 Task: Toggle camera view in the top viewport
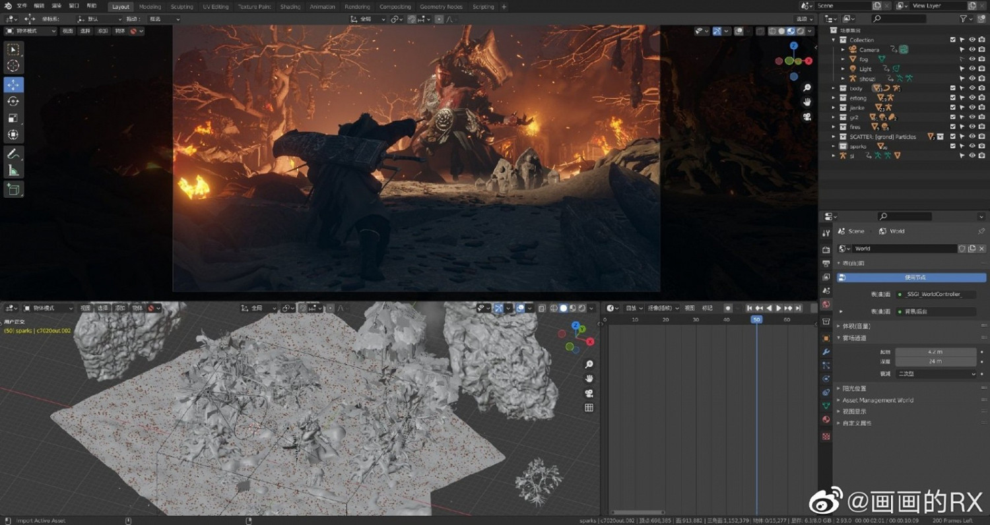tap(807, 117)
